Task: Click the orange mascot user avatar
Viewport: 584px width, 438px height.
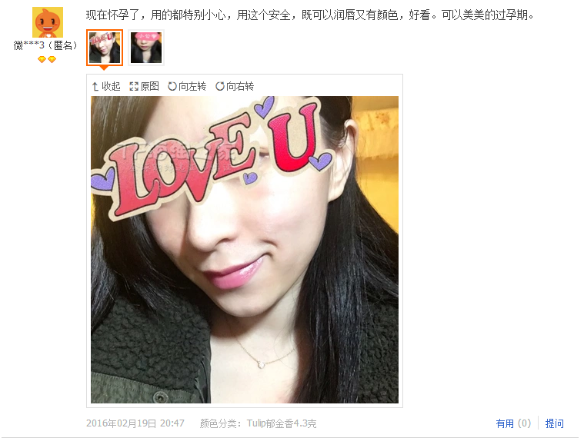Action: tap(47, 22)
